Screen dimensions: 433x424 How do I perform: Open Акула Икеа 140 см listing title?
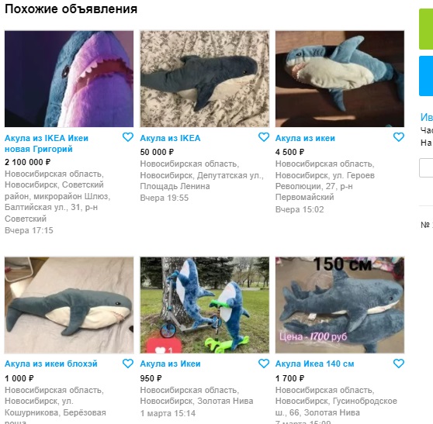314,364
